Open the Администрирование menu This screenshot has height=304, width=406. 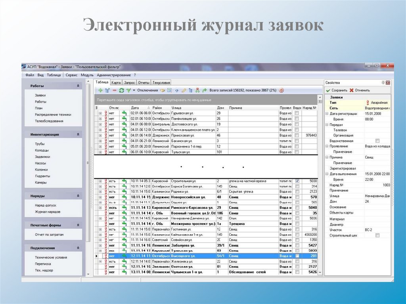click(114, 75)
